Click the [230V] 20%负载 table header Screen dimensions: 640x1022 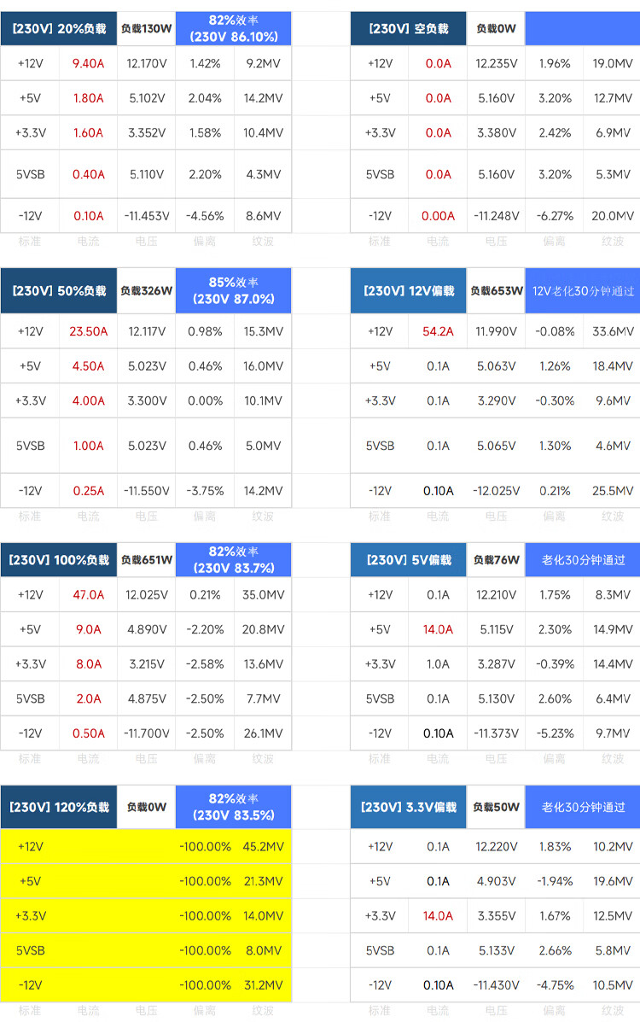[x=59, y=28]
